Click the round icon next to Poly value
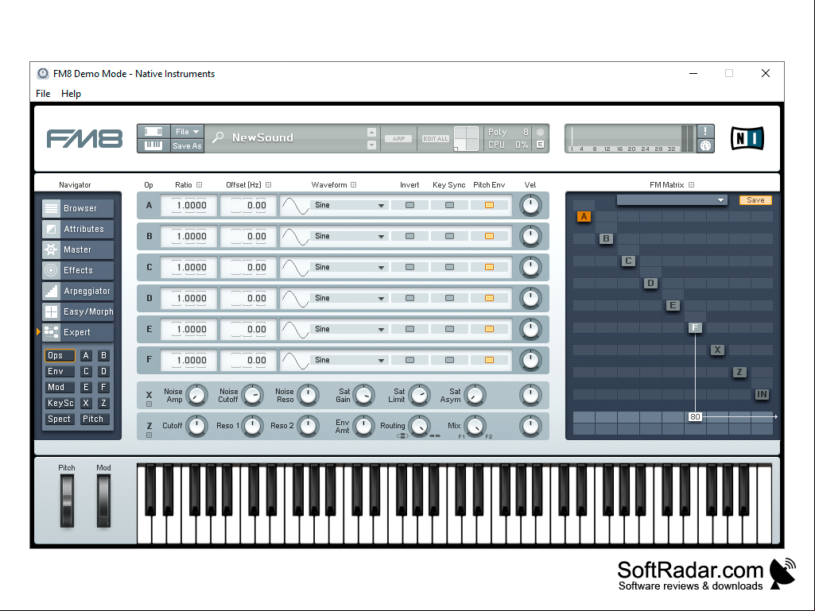This screenshot has width=815, height=611. [540, 132]
